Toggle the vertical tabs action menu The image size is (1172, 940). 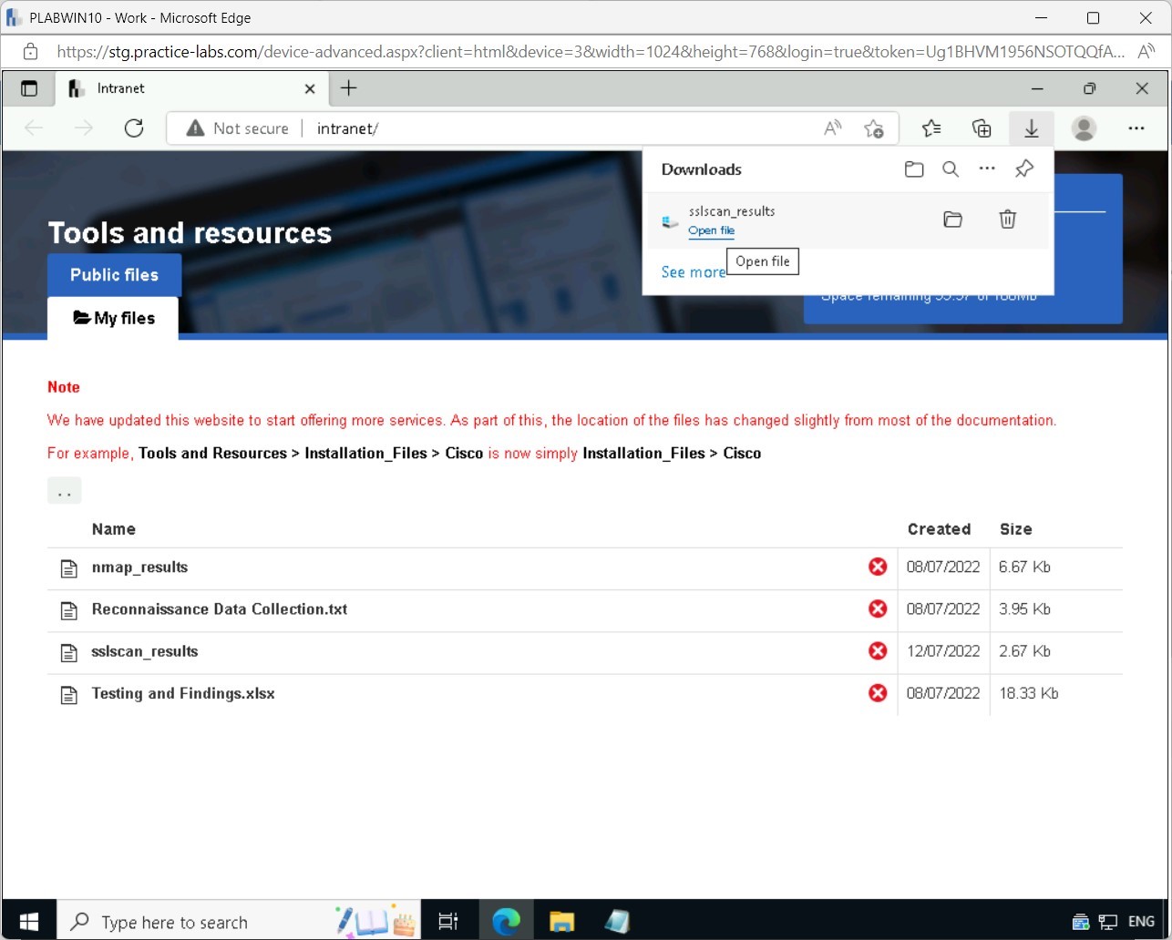[29, 88]
